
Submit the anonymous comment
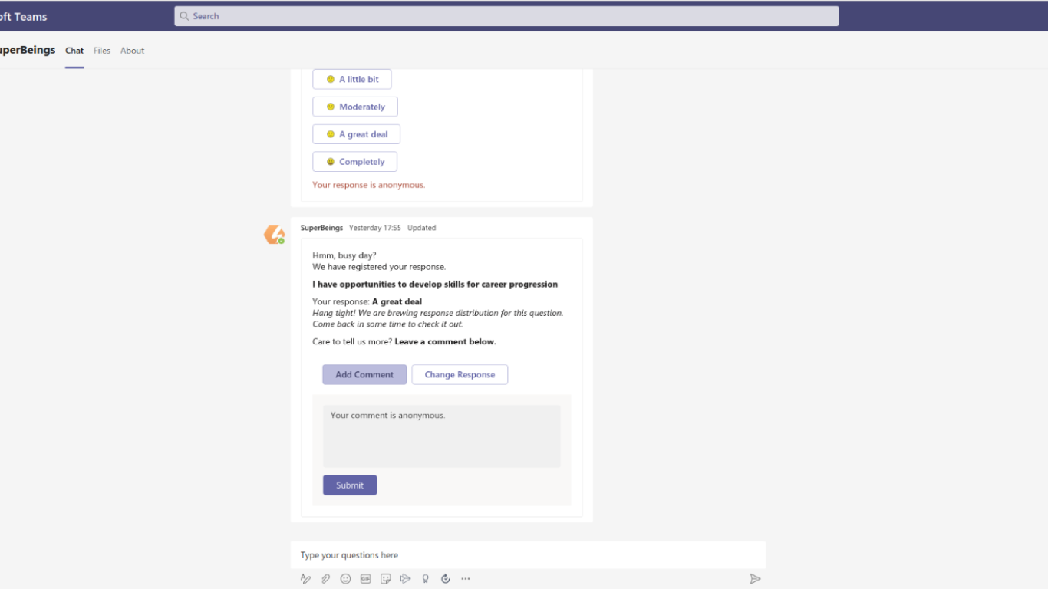pos(350,485)
